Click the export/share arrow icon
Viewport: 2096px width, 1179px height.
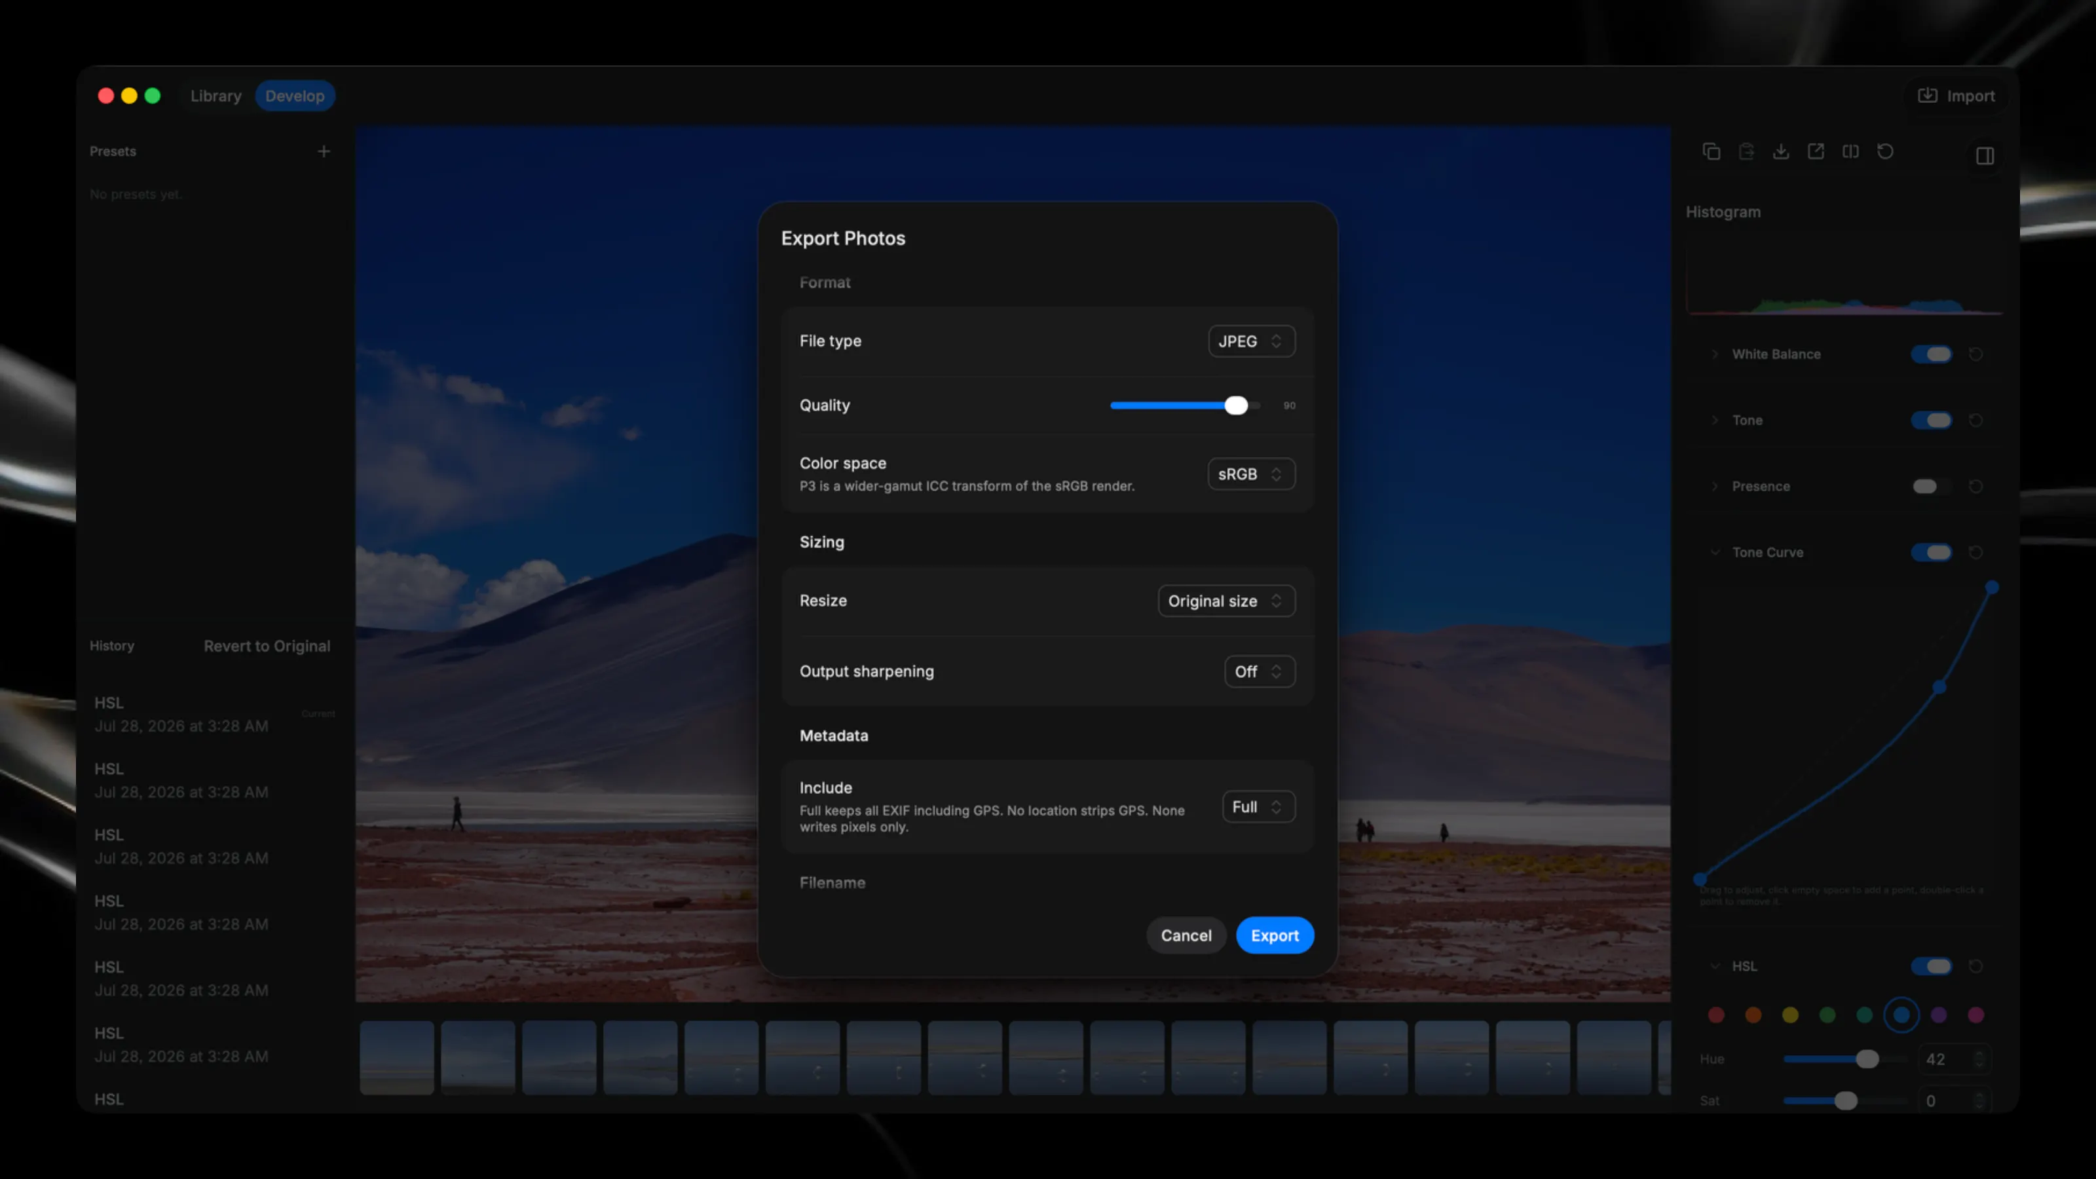point(1815,151)
